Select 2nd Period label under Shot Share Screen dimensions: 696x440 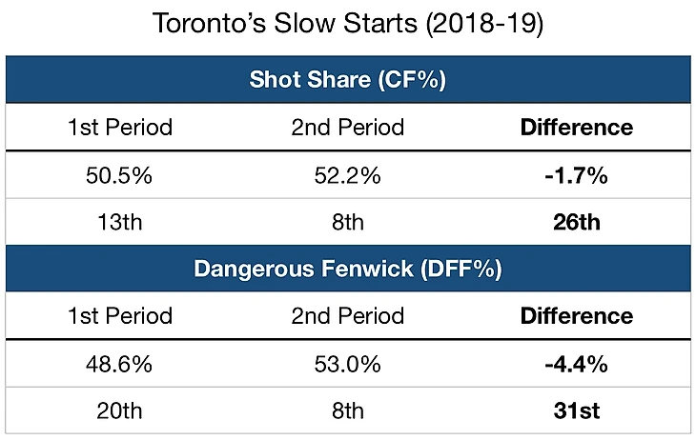tap(348, 128)
